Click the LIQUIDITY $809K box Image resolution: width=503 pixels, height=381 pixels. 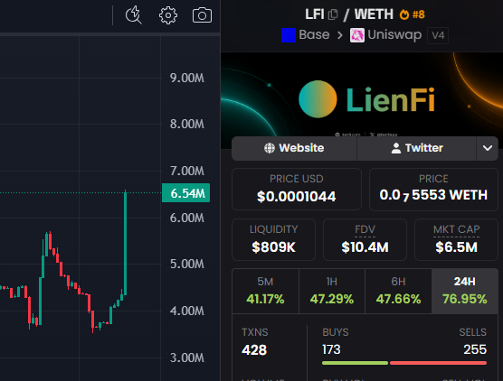click(273, 239)
